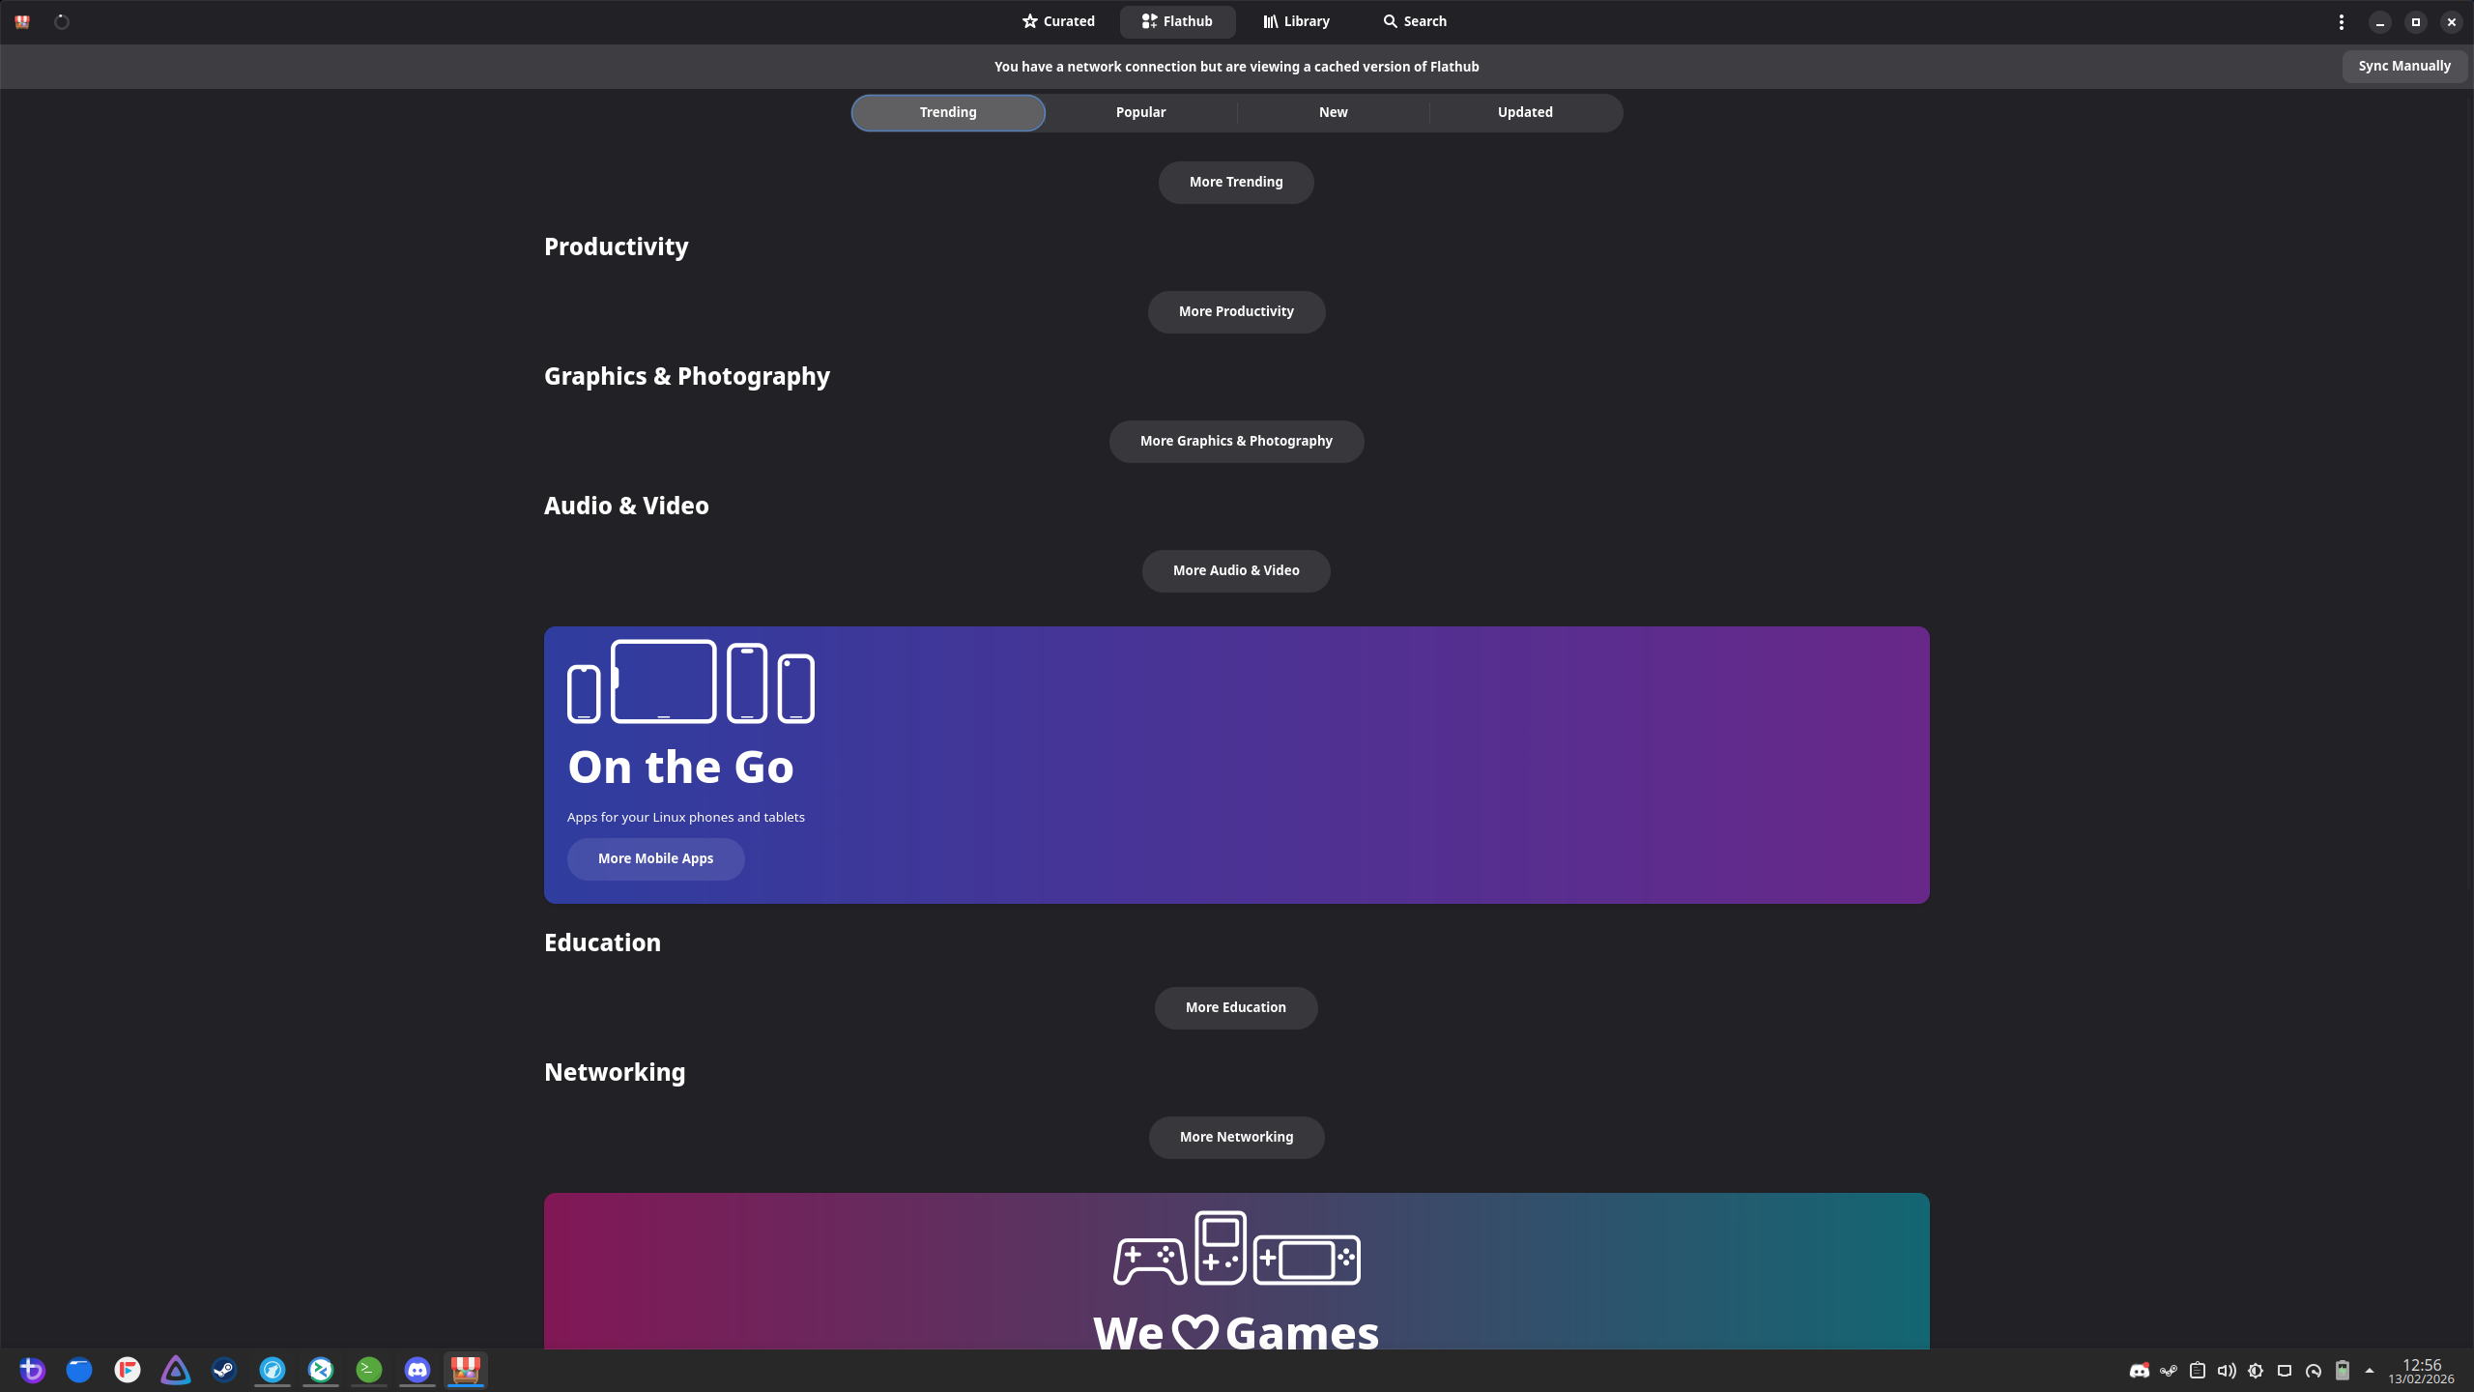Image resolution: width=2474 pixels, height=1392 pixels.
Task: Open the Search page
Action: (1414, 21)
